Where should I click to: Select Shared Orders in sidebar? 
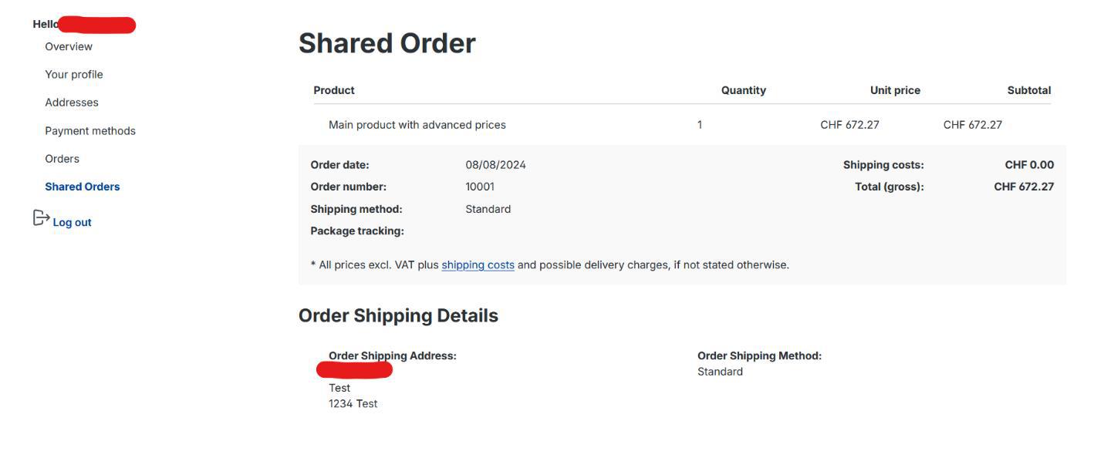point(83,187)
